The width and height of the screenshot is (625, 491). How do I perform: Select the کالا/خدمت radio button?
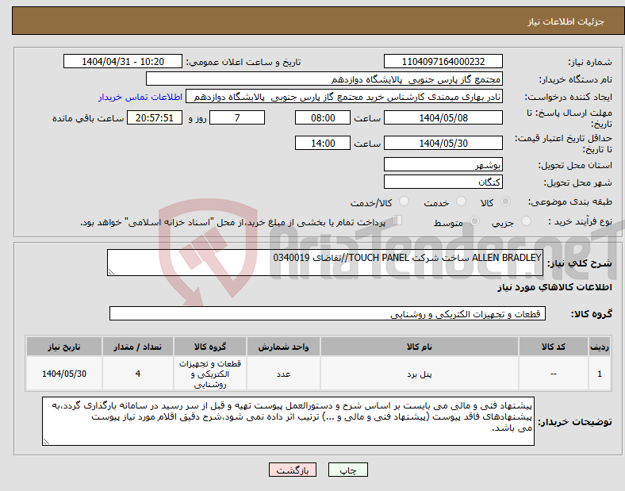tap(405, 201)
